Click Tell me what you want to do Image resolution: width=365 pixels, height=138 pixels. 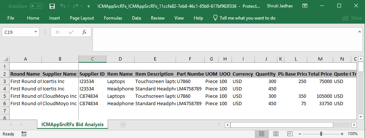tap(244, 18)
